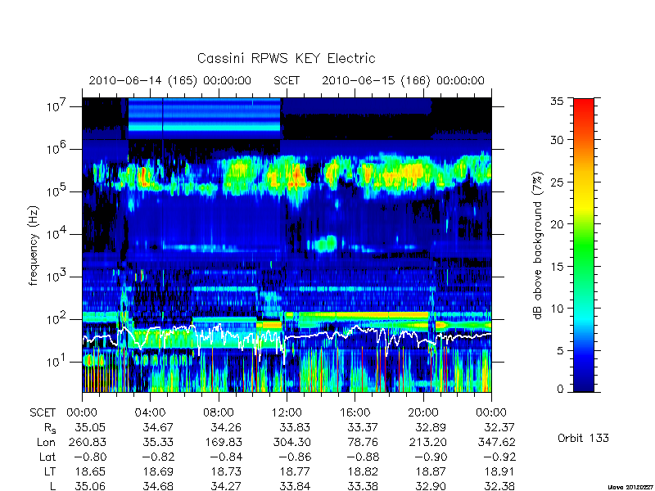
Task: Click the 10^5 frequency tick label
Action: (x=56, y=191)
